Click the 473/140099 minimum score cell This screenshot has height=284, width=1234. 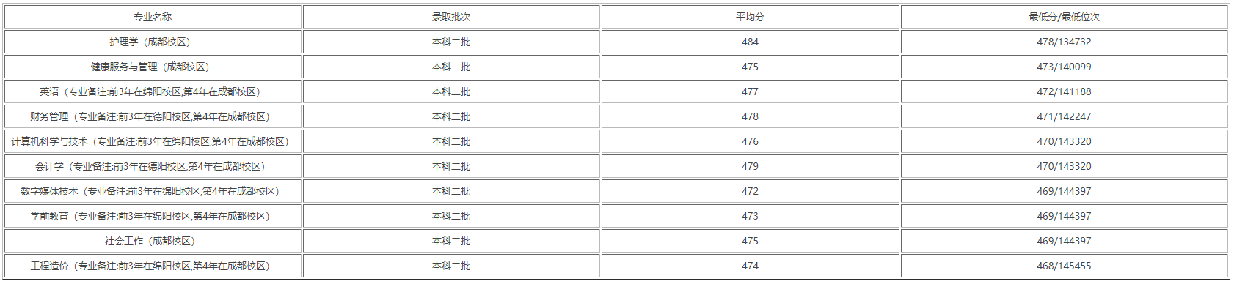[1064, 67]
